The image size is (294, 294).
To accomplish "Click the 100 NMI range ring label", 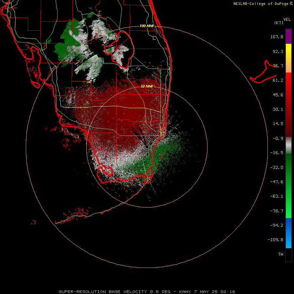I will pos(147,26).
